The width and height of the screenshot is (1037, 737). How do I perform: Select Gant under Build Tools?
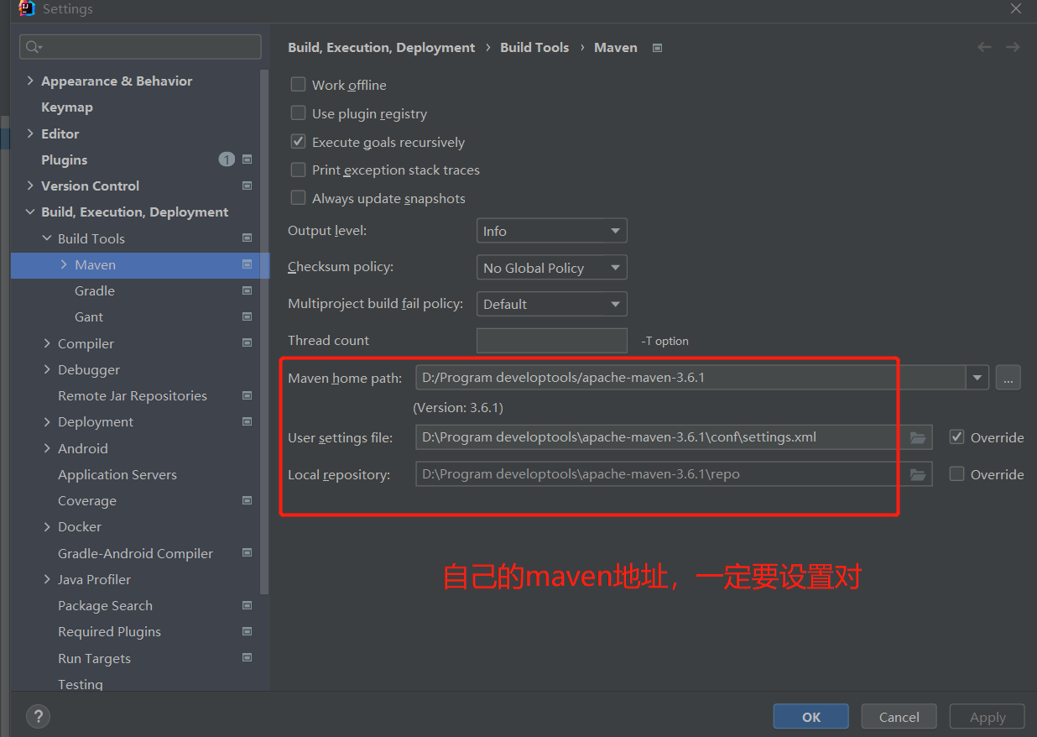coord(89,316)
